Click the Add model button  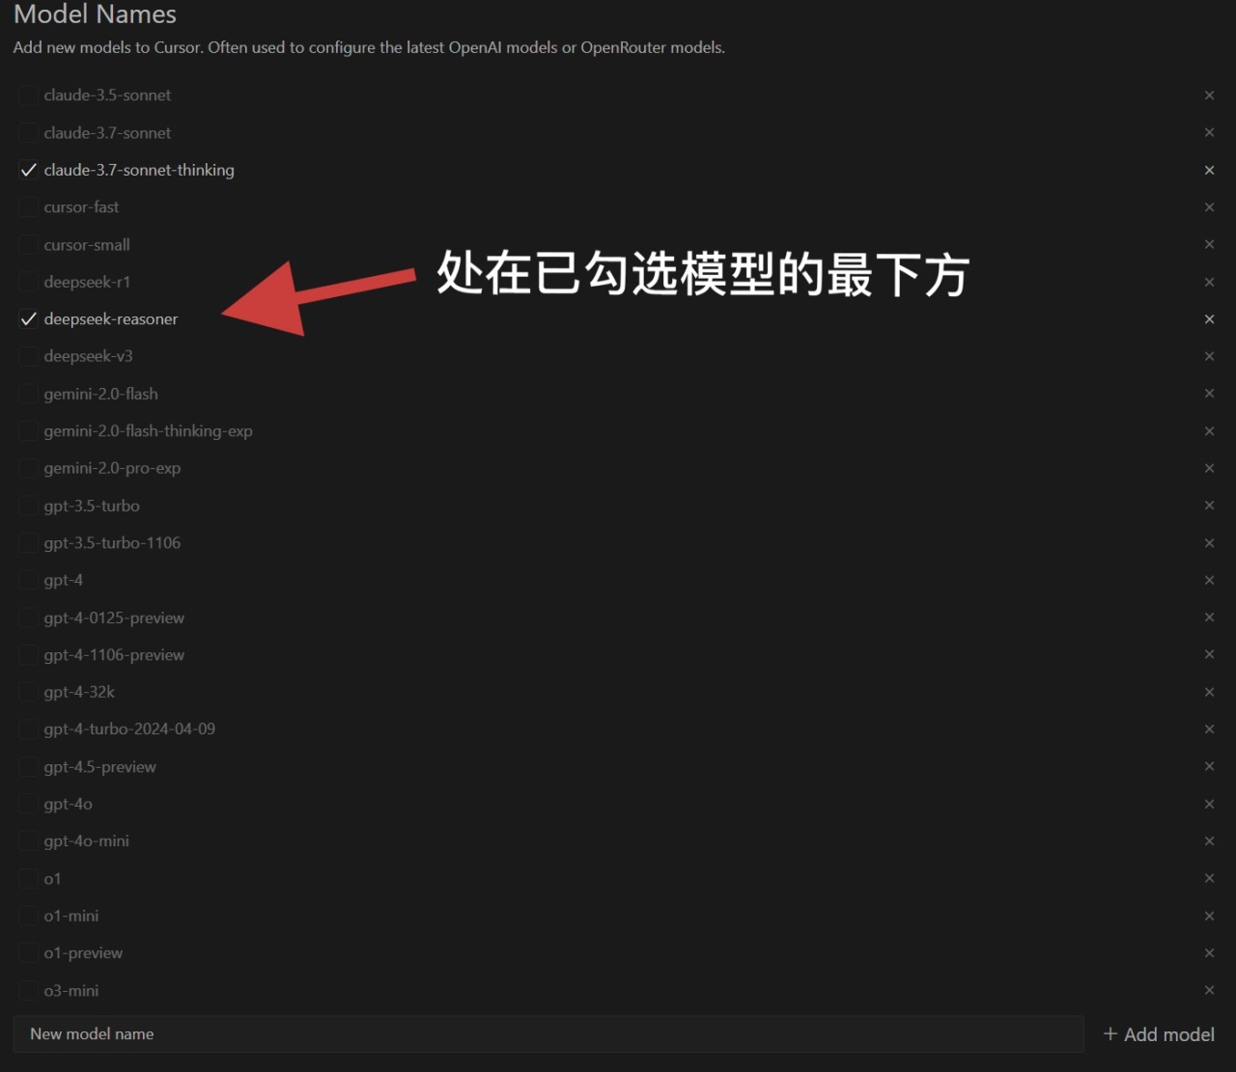pos(1158,1034)
